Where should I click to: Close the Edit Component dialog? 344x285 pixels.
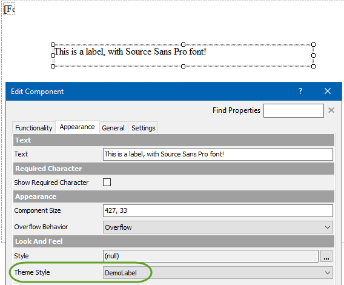pyautogui.click(x=328, y=91)
